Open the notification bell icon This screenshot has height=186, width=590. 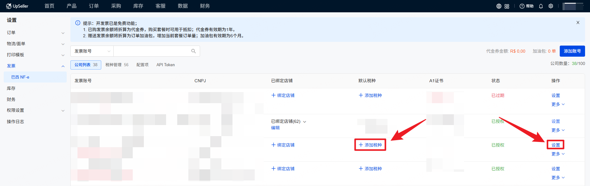click(x=541, y=6)
